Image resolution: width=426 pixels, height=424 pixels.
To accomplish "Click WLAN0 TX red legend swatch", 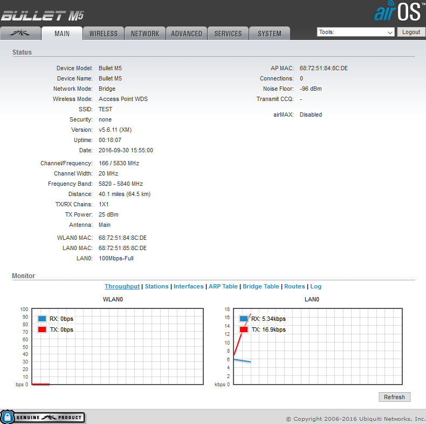I will [42, 329].
